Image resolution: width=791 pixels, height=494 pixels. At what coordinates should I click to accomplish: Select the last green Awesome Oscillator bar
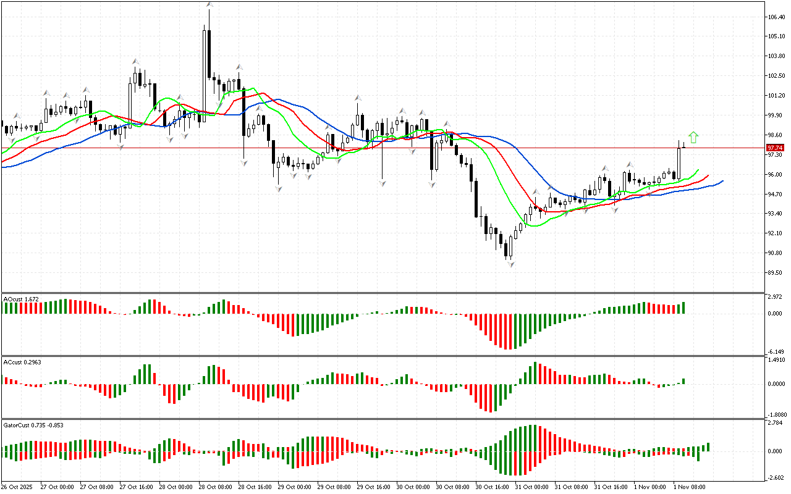click(683, 308)
